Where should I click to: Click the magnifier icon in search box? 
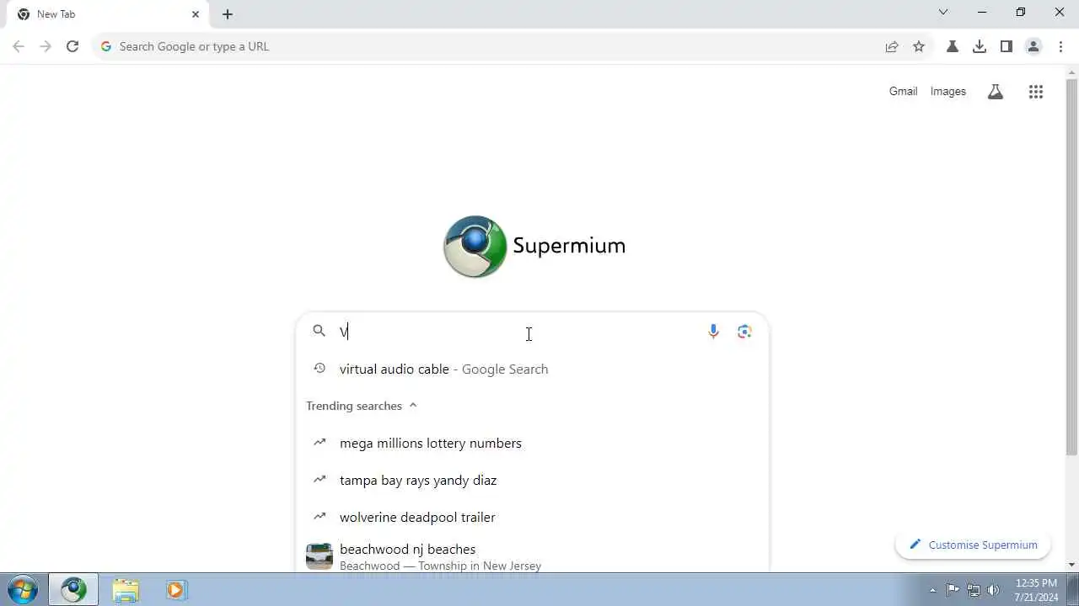pos(319,331)
